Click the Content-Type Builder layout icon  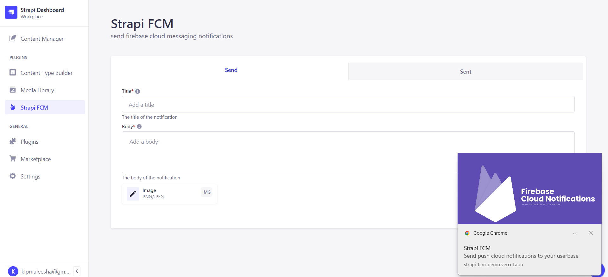point(13,73)
